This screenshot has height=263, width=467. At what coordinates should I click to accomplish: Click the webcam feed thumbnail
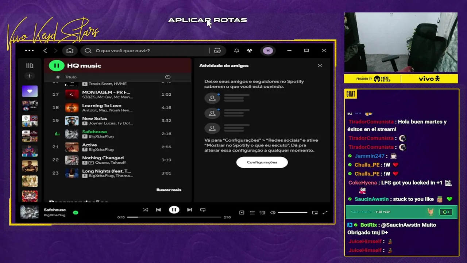(x=401, y=42)
